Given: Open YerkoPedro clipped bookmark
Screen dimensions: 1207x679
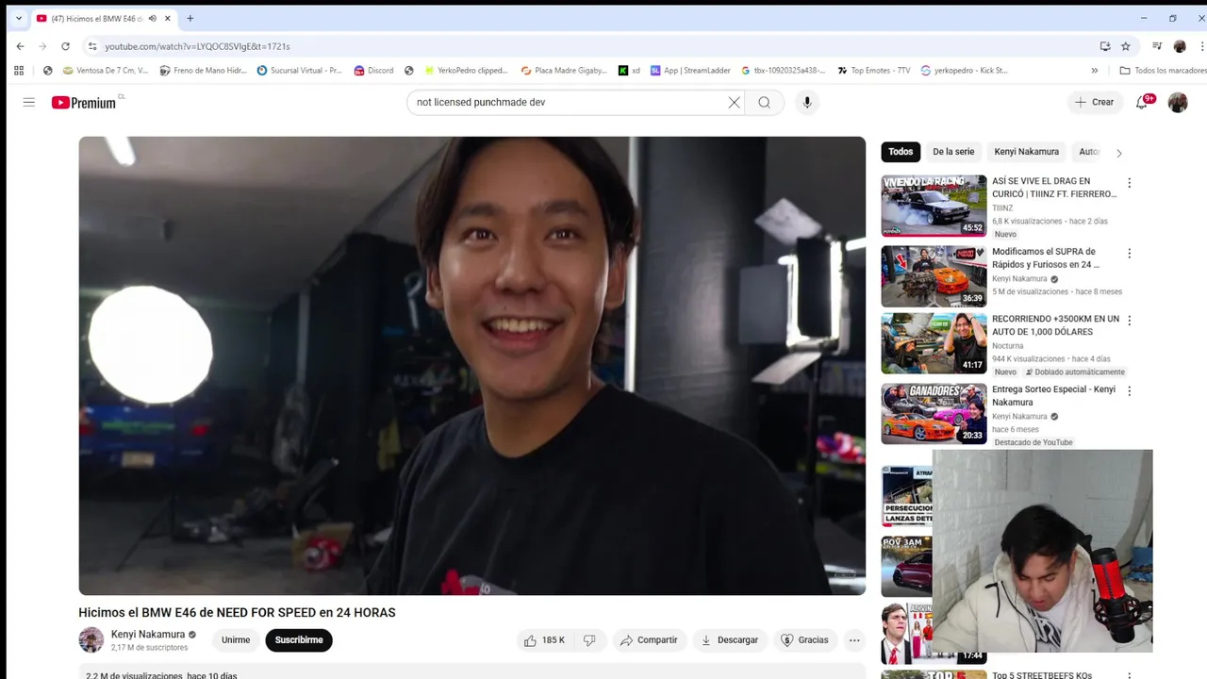Looking at the screenshot, I should coord(466,70).
